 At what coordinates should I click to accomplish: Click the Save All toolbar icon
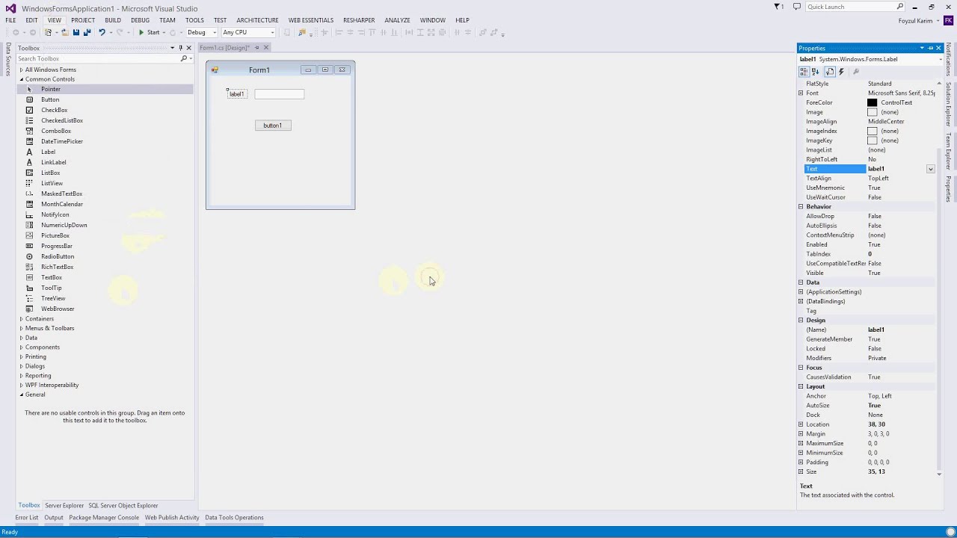(87, 32)
